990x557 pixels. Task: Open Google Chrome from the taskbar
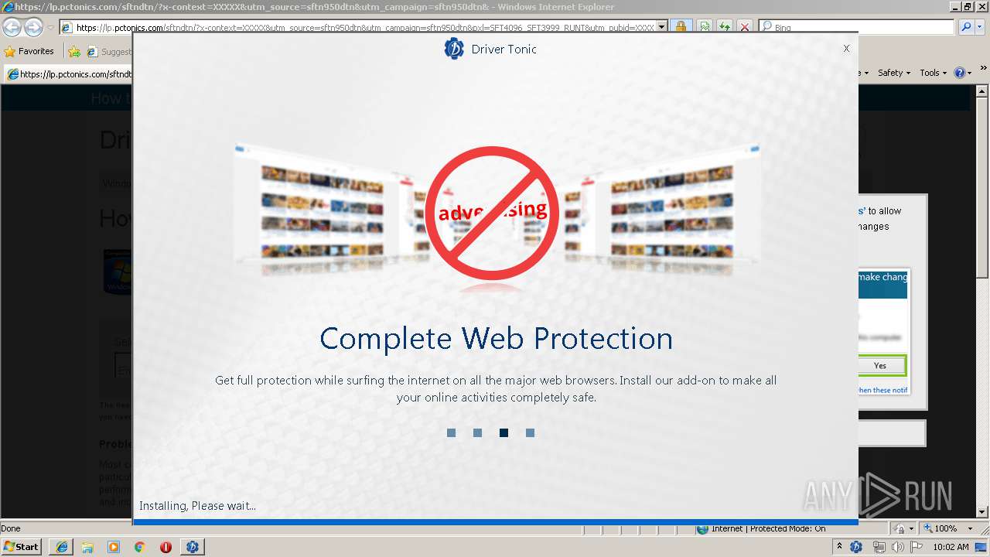point(140,547)
